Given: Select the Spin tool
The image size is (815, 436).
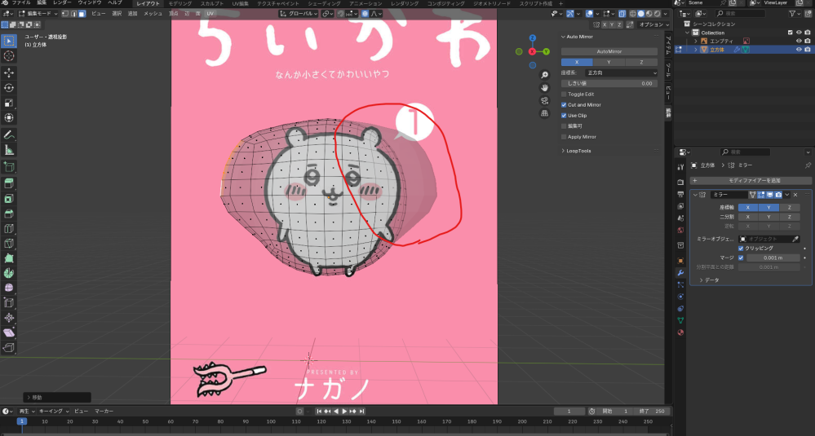Looking at the screenshot, I should coord(9,273).
